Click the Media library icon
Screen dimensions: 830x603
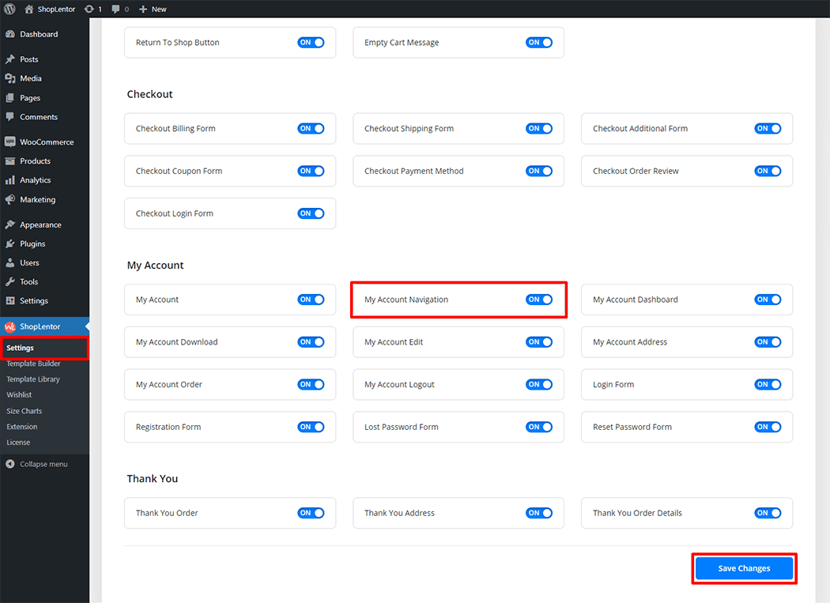coord(10,78)
